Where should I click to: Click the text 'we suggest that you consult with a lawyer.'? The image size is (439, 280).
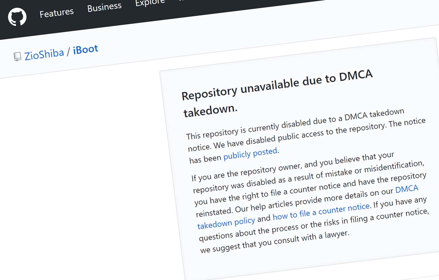pos(275,242)
